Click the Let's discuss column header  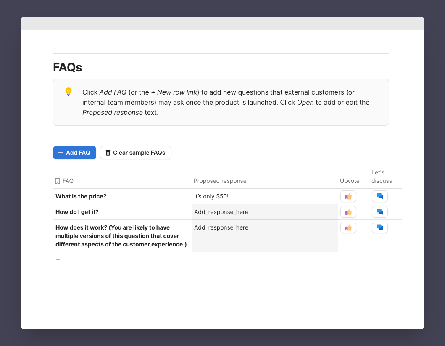click(382, 177)
